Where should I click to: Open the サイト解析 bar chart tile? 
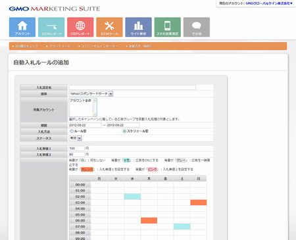coord(138,27)
